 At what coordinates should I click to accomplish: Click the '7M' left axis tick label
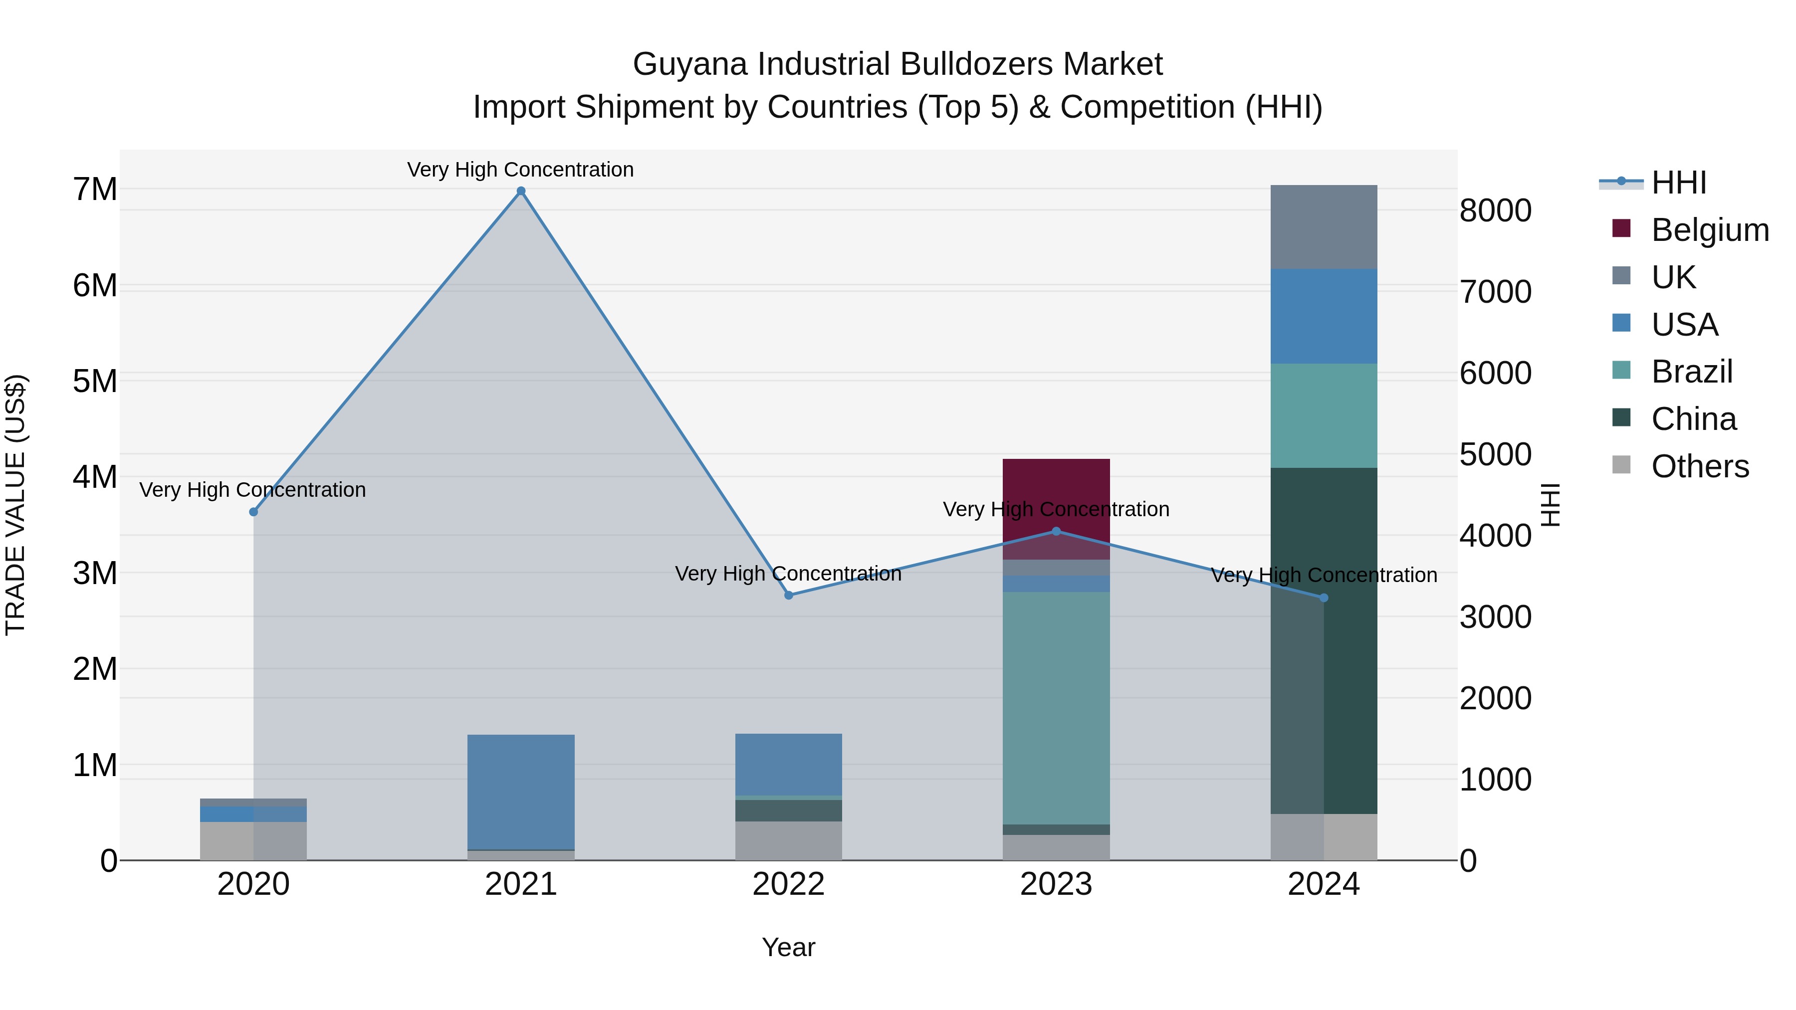point(95,189)
